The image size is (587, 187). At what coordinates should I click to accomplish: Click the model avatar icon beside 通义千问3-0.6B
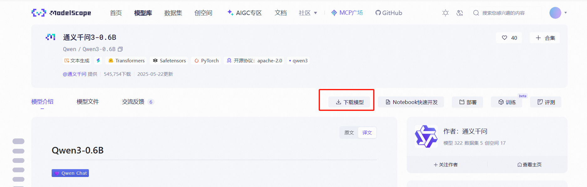coord(50,37)
